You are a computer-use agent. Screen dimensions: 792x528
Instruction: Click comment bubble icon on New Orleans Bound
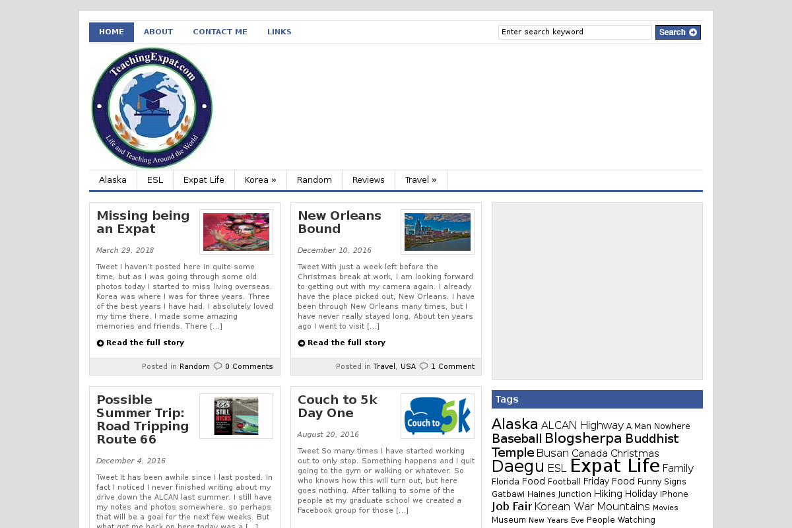pos(424,366)
